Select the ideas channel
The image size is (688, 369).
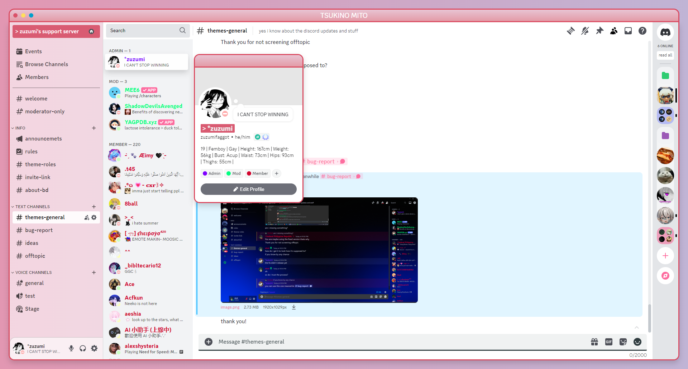tap(56, 243)
